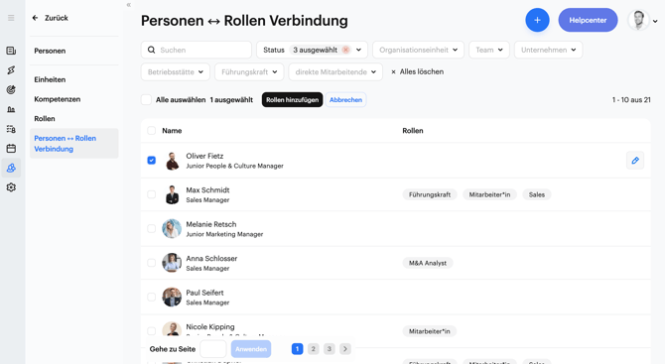Open the task list sidebar icon
Screen dimensions: 665x364
(11, 129)
